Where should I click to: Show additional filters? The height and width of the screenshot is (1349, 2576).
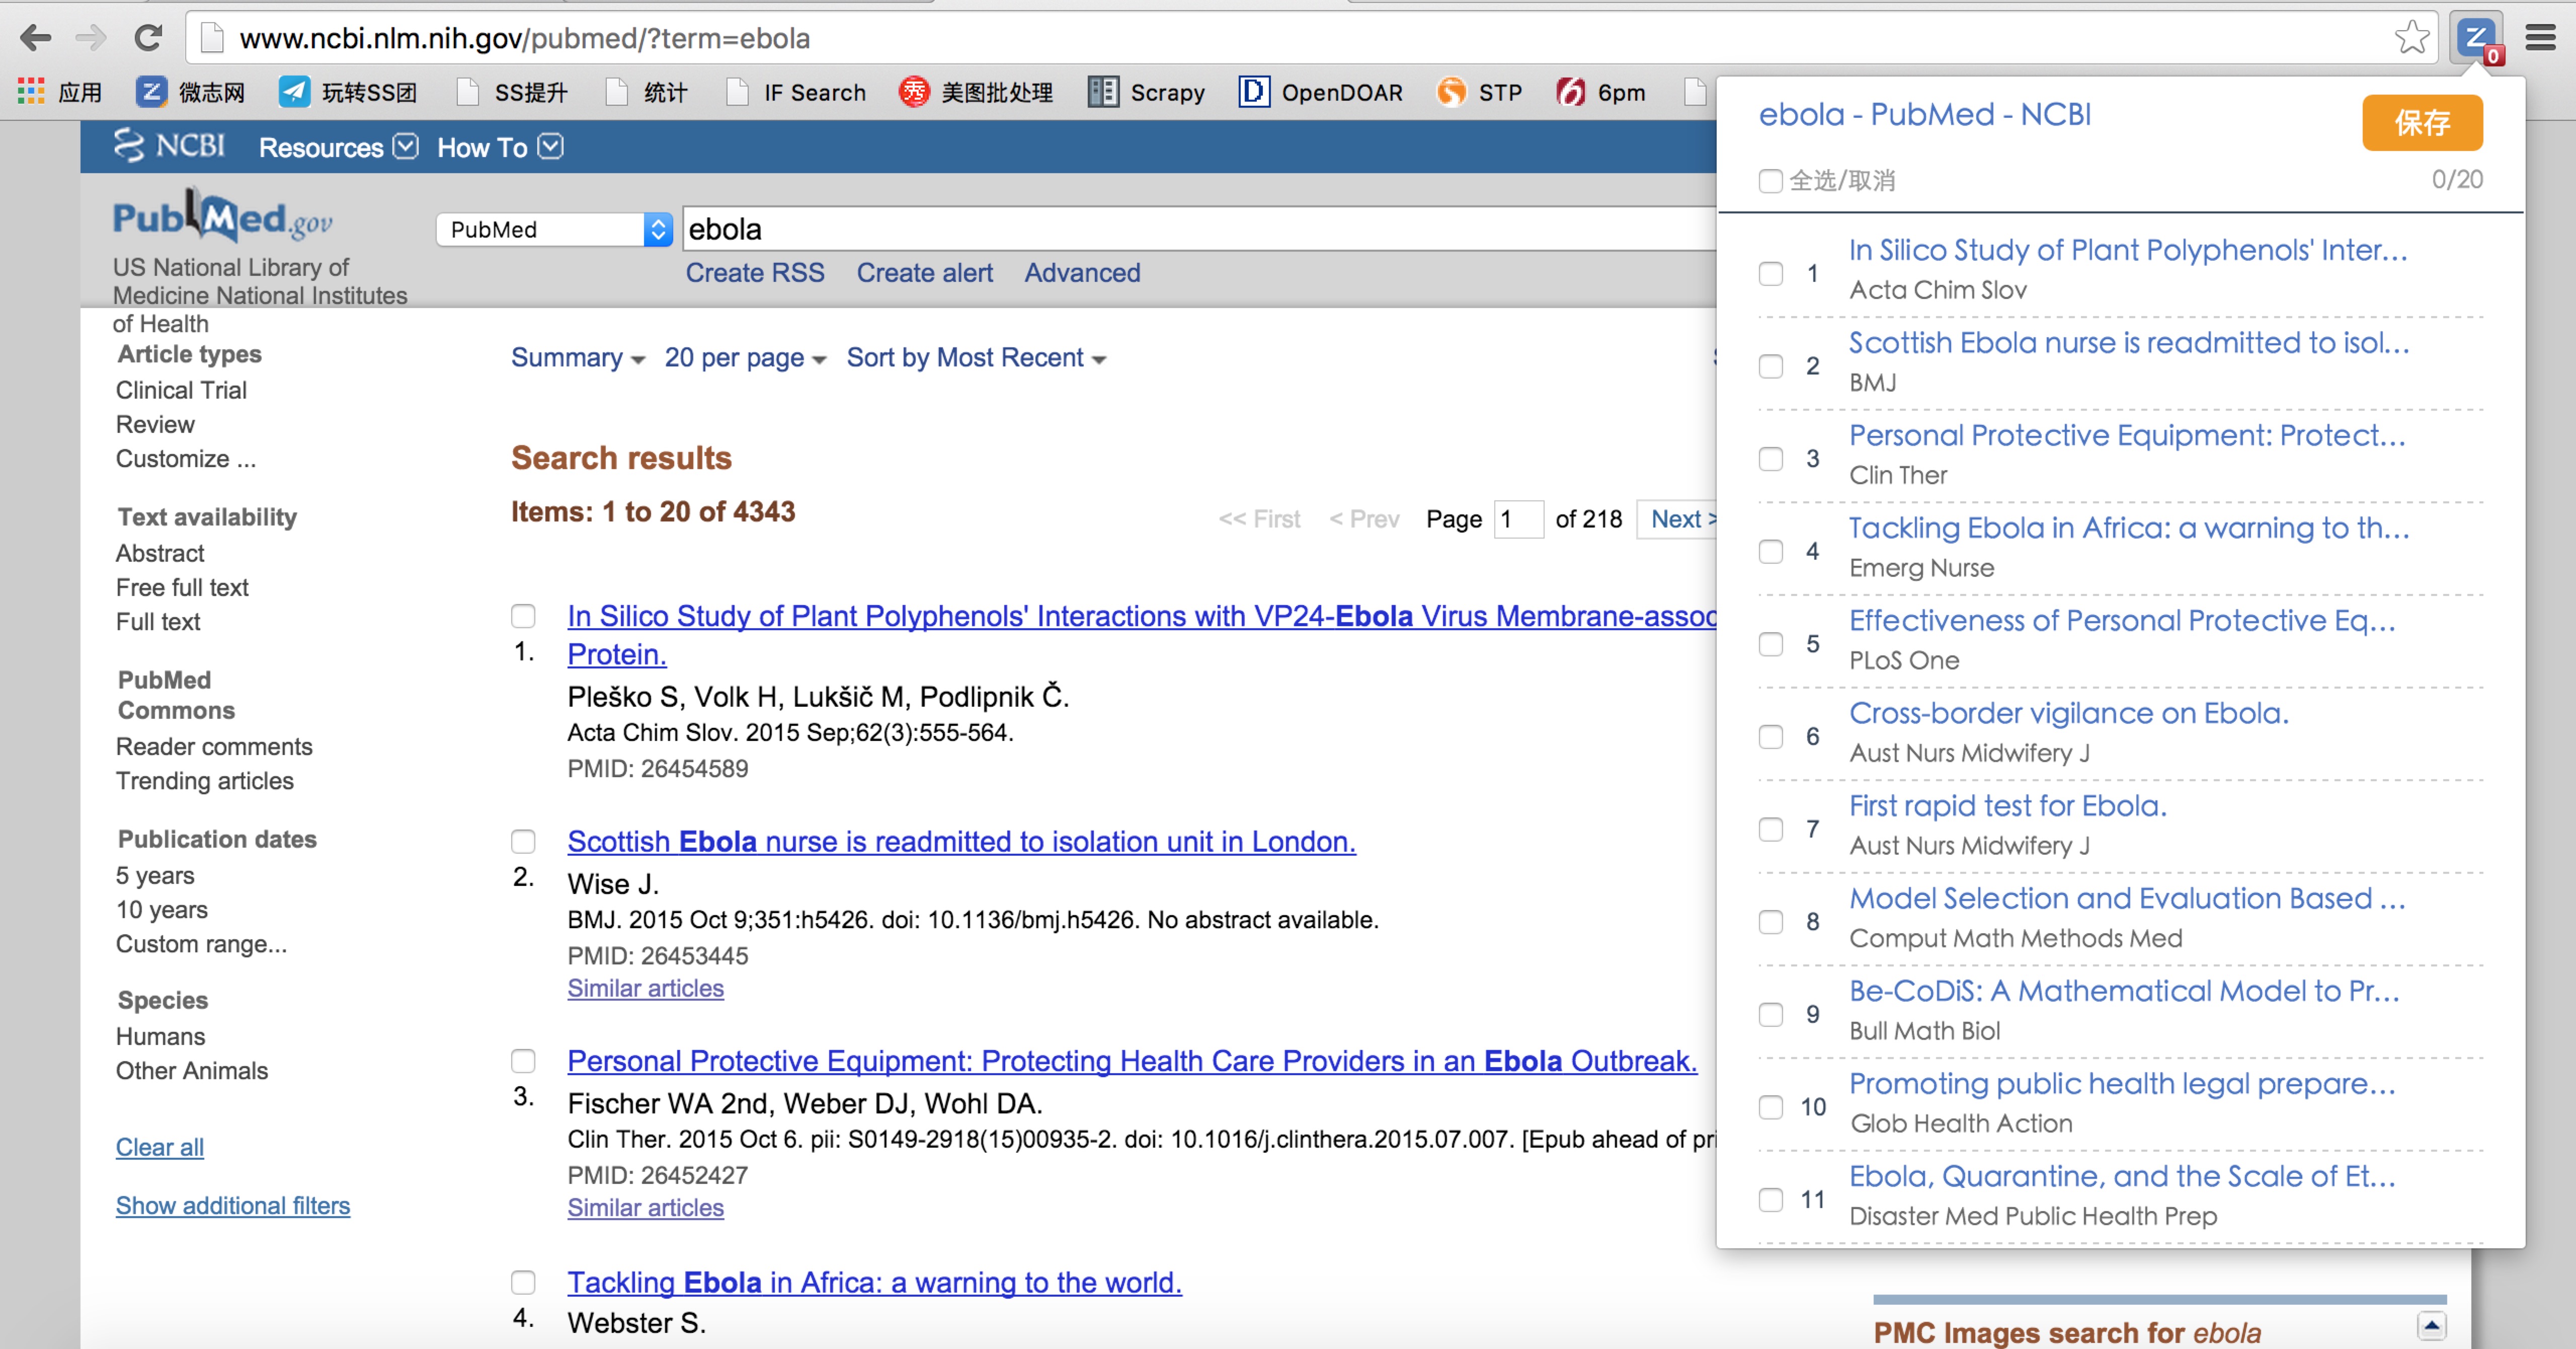point(233,1205)
